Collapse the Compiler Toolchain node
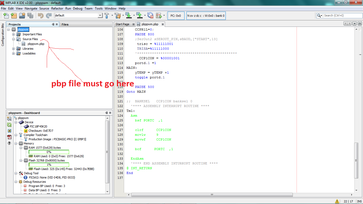Image resolution: width=363 pixels, height=204 pixels. pos(16,135)
